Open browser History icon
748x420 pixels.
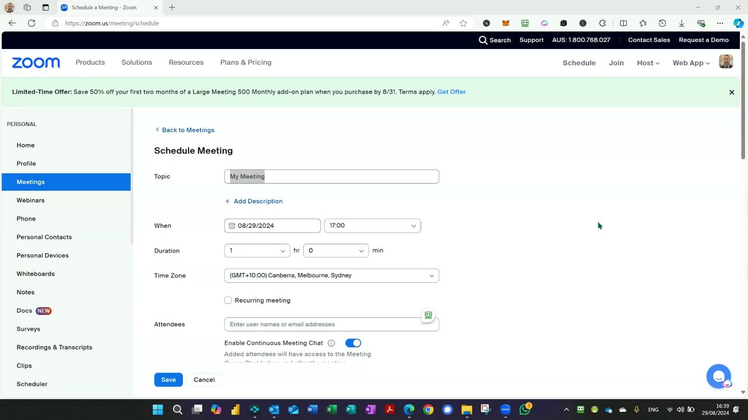pyautogui.click(x=662, y=23)
